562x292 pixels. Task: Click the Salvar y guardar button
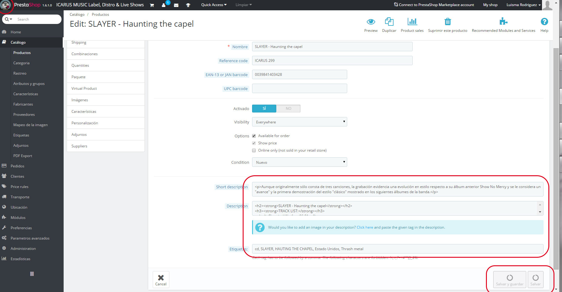(x=510, y=280)
